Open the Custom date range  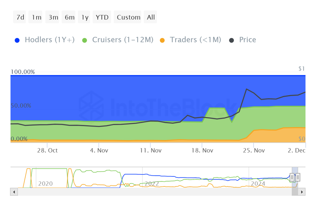[129, 17]
